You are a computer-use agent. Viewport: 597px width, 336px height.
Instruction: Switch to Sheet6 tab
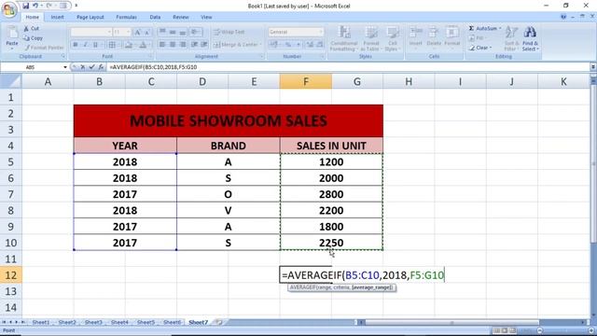172,322
